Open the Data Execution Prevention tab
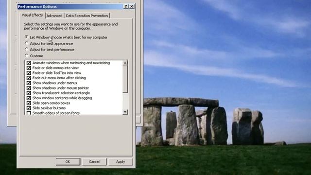The image size is (311, 175). tap(87, 16)
